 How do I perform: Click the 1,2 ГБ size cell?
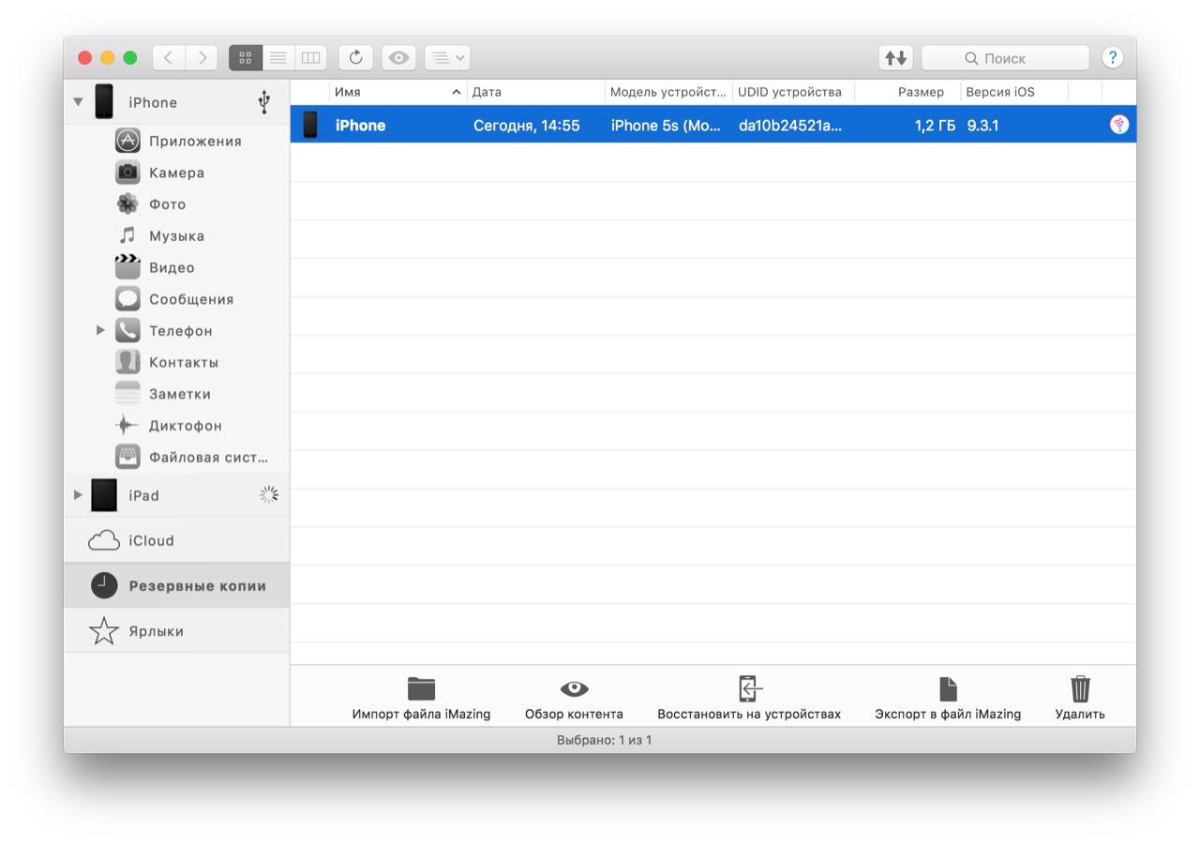point(935,126)
